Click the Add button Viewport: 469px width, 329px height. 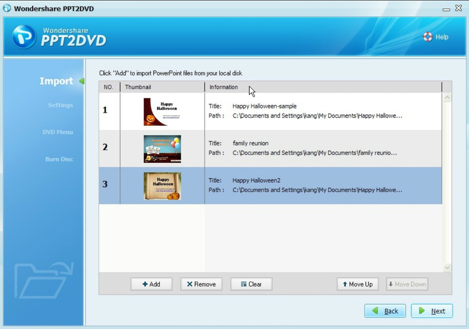coord(151,284)
